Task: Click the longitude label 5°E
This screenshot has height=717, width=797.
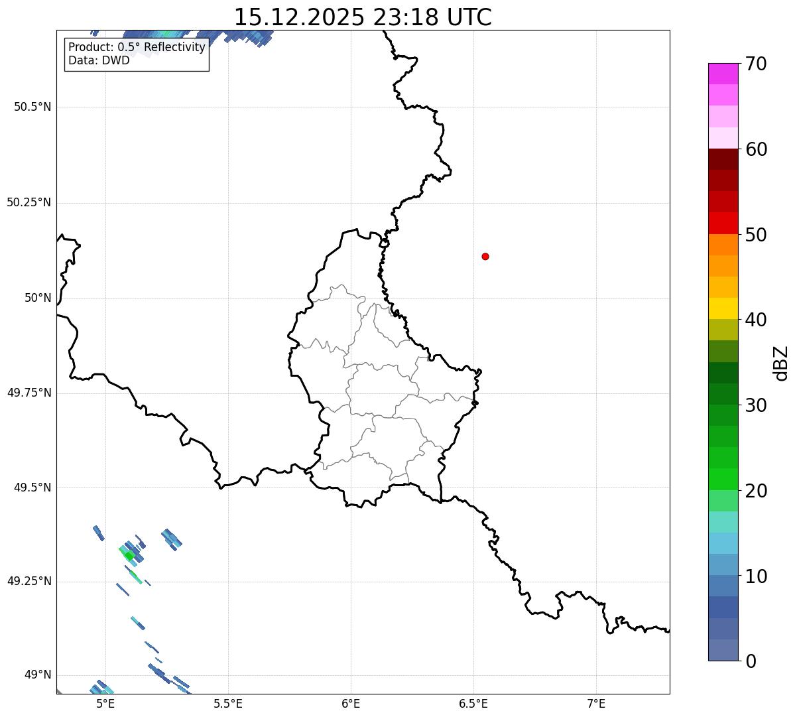Action: [105, 703]
